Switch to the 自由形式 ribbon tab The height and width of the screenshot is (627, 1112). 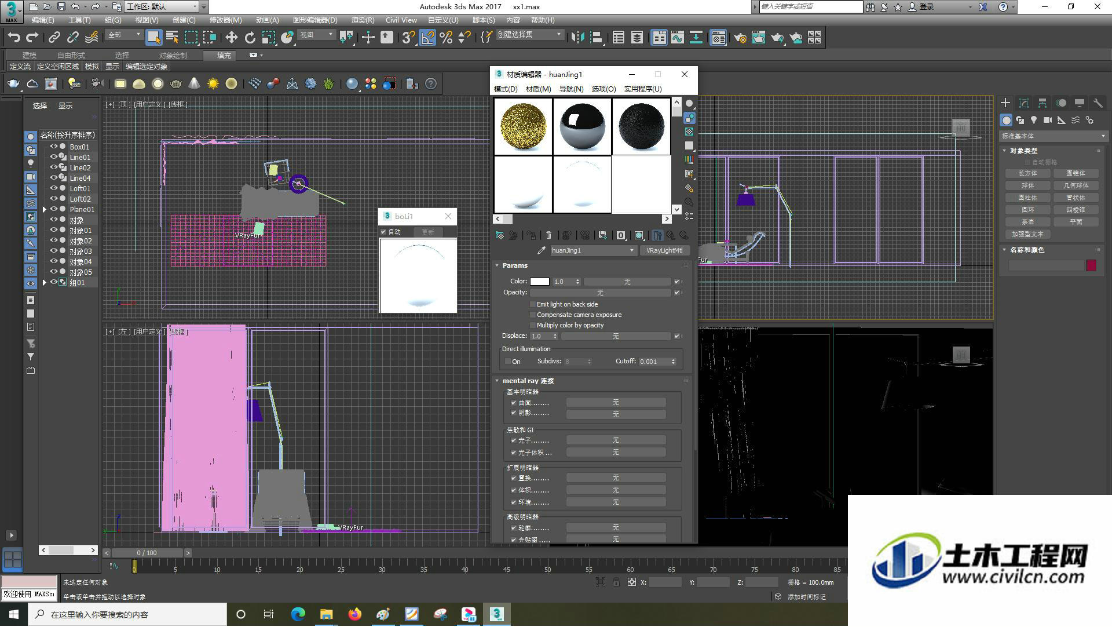(71, 56)
